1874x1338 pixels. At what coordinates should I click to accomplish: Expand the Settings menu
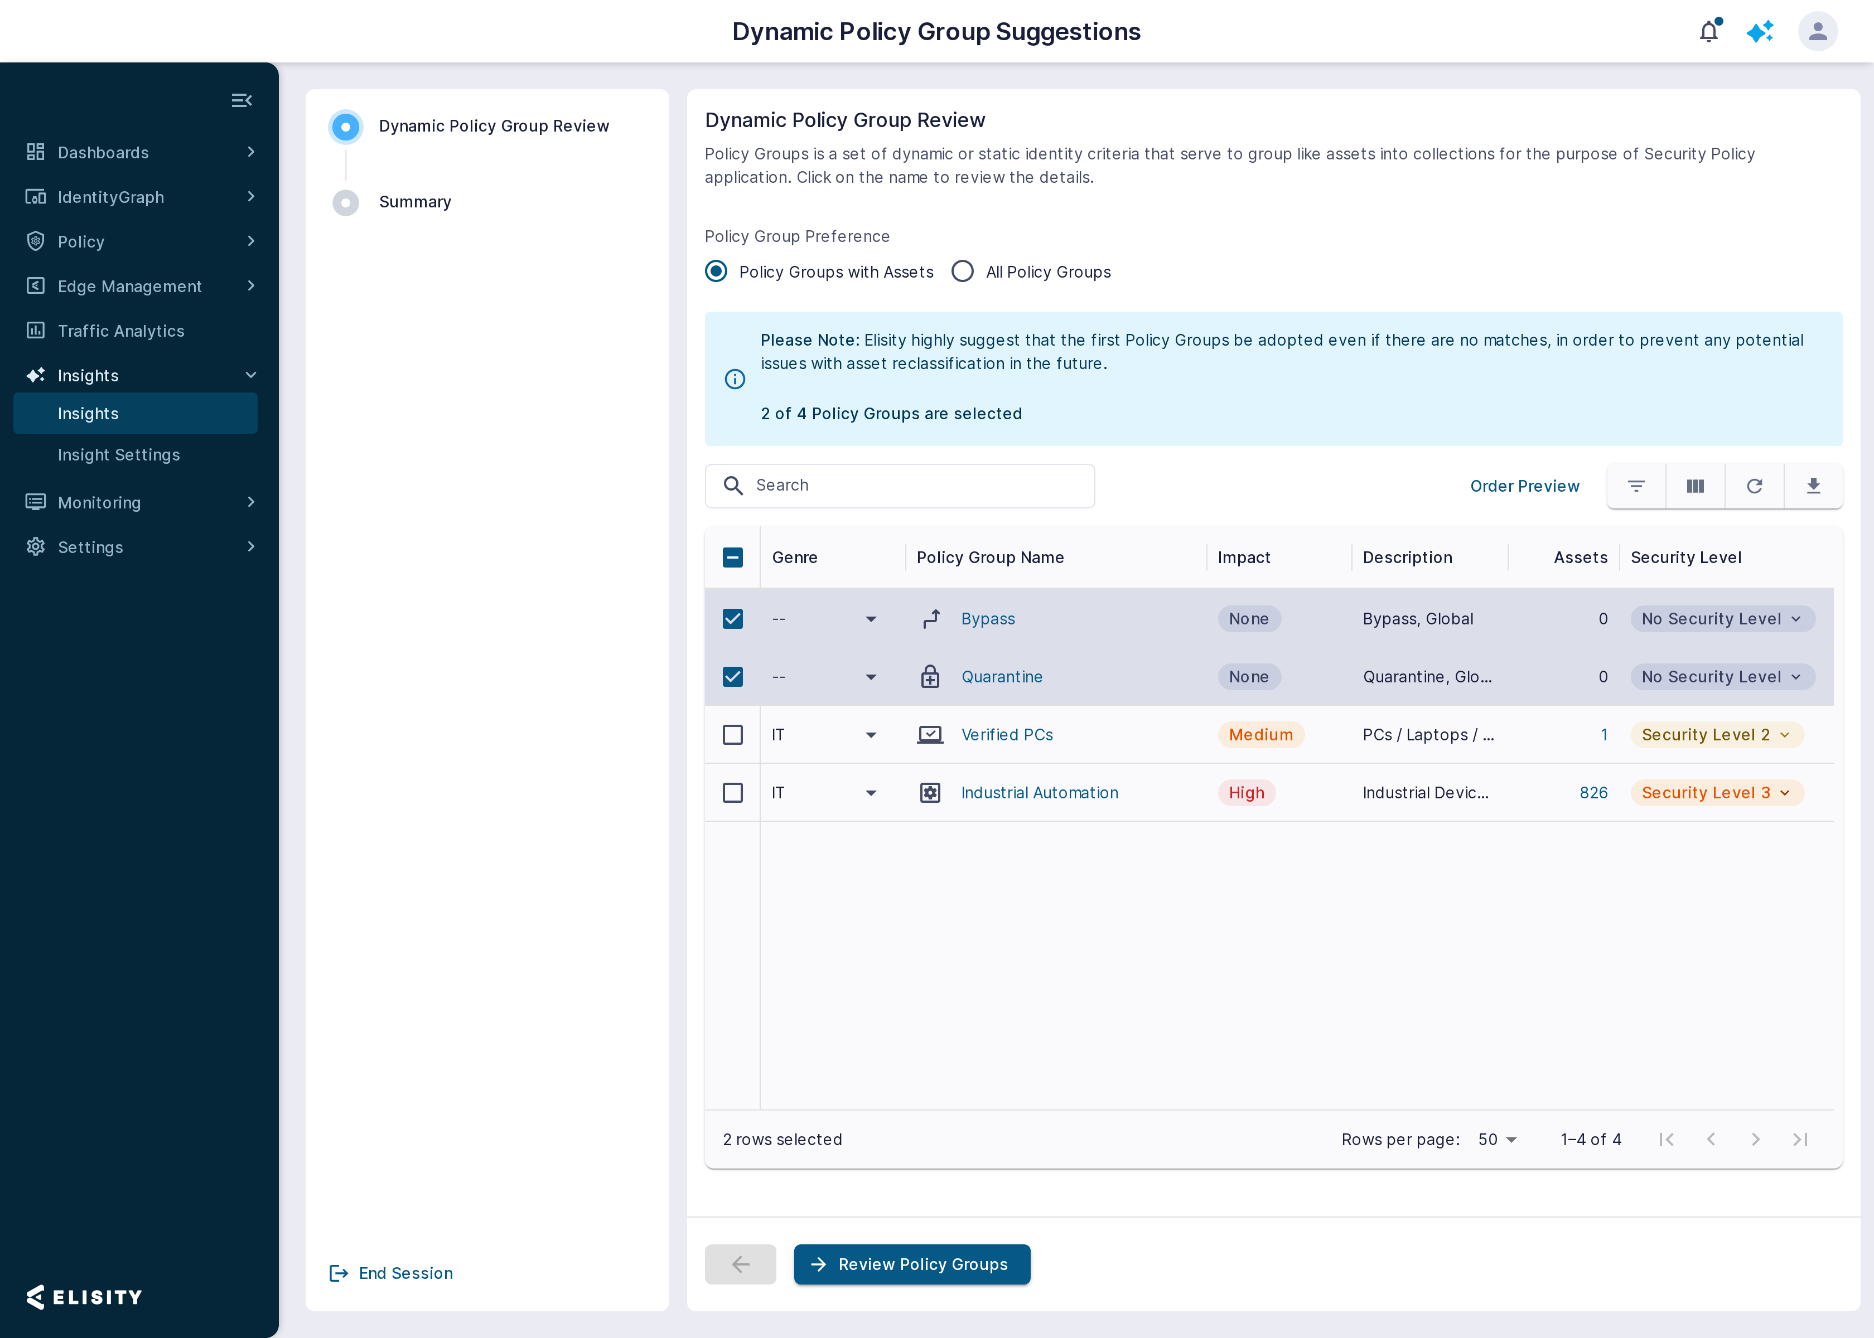[x=250, y=546]
